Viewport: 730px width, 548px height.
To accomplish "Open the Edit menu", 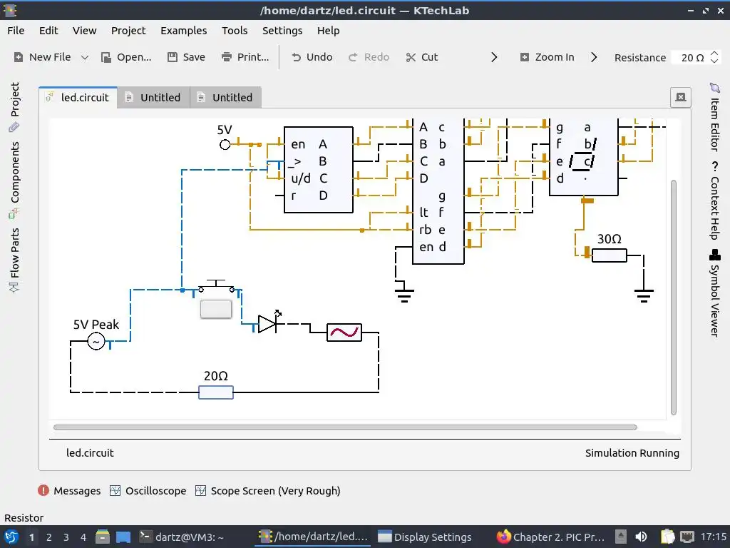I will tap(48, 31).
